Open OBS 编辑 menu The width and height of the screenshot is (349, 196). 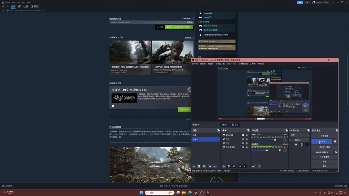click(x=203, y=64)
